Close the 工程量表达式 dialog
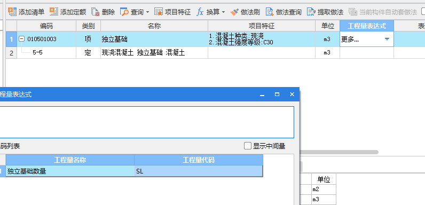This screenshot has height=205, width=425. pos(292,94)
